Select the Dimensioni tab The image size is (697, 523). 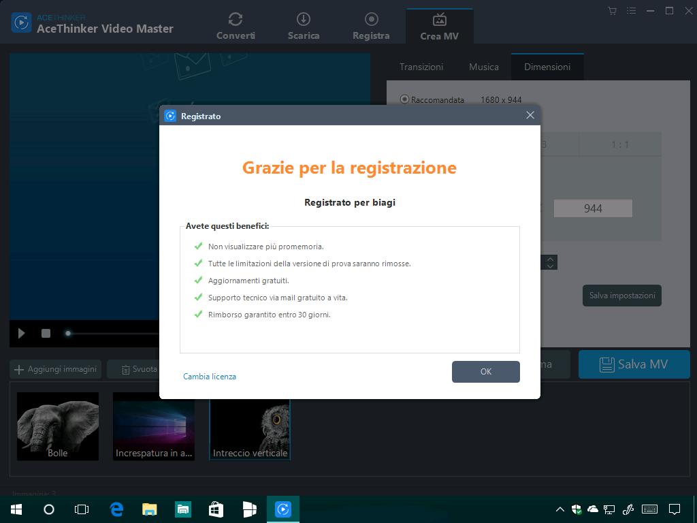click(x=547, y=67)
